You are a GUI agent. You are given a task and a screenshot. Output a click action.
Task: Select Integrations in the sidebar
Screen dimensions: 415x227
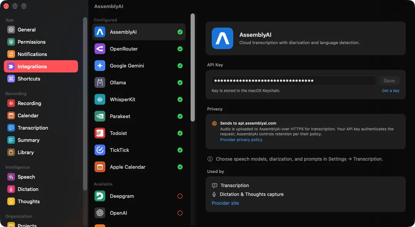(x=41, y=66)
